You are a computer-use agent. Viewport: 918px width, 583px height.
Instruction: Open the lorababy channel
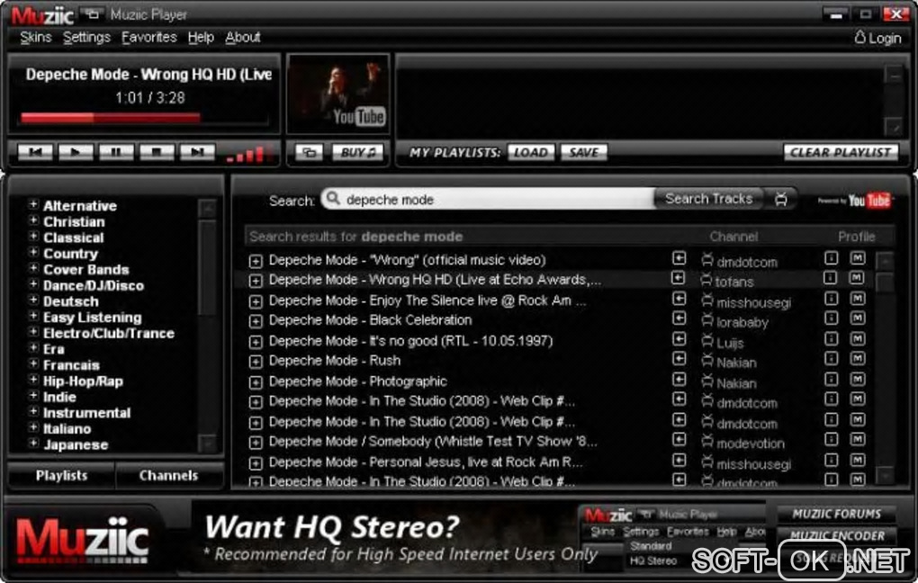coord(734,322)
